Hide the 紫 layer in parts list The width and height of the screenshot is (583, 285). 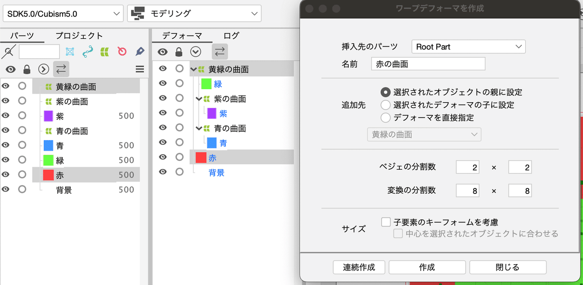(6, 116)
